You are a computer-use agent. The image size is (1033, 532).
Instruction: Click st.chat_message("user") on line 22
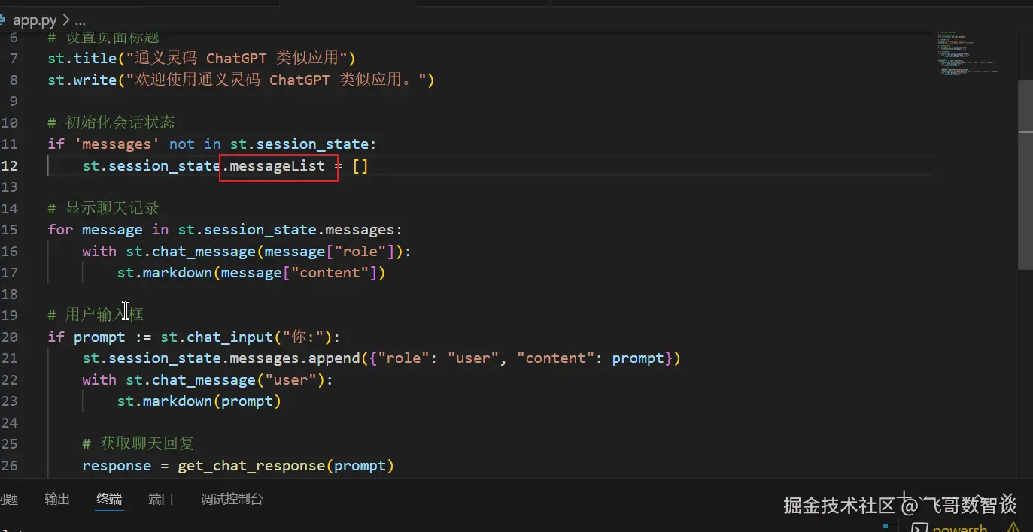pyautogui.click(x=225, y=379)
